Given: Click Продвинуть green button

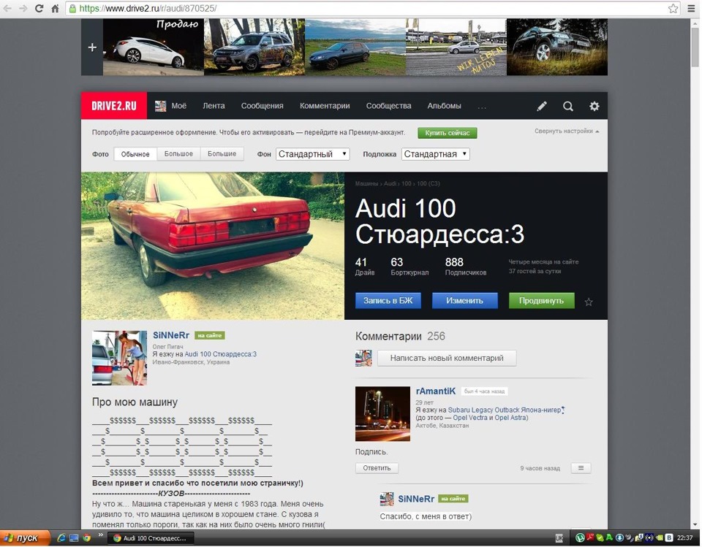Looking at the screenshot, I should (x=541, y=301).
